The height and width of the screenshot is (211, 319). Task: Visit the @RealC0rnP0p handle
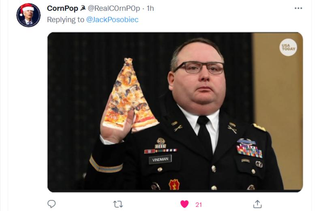coord(114,8)
